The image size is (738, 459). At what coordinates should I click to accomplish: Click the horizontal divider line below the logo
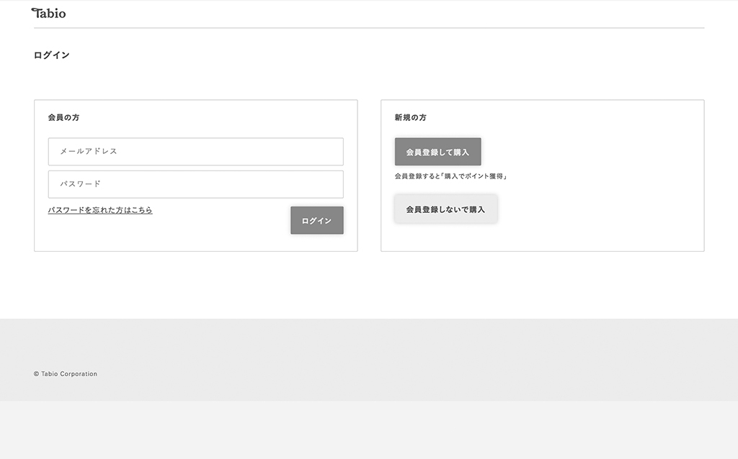click(369, 28)
